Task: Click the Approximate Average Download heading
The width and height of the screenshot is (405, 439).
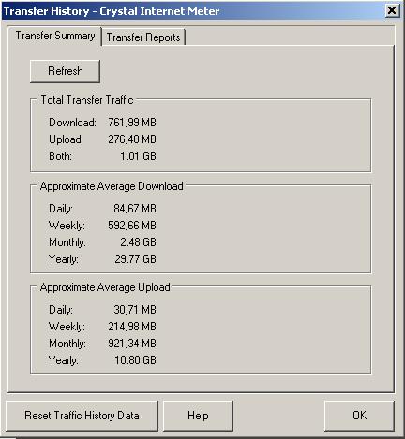Action: 112,186
